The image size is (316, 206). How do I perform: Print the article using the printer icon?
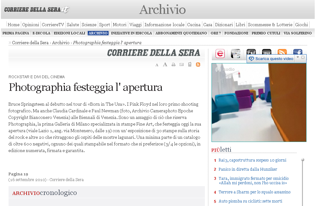[173, 65]
